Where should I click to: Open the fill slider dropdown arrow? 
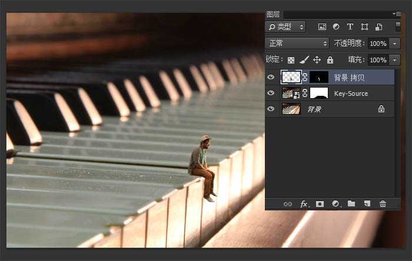click(x=395, y=60)
